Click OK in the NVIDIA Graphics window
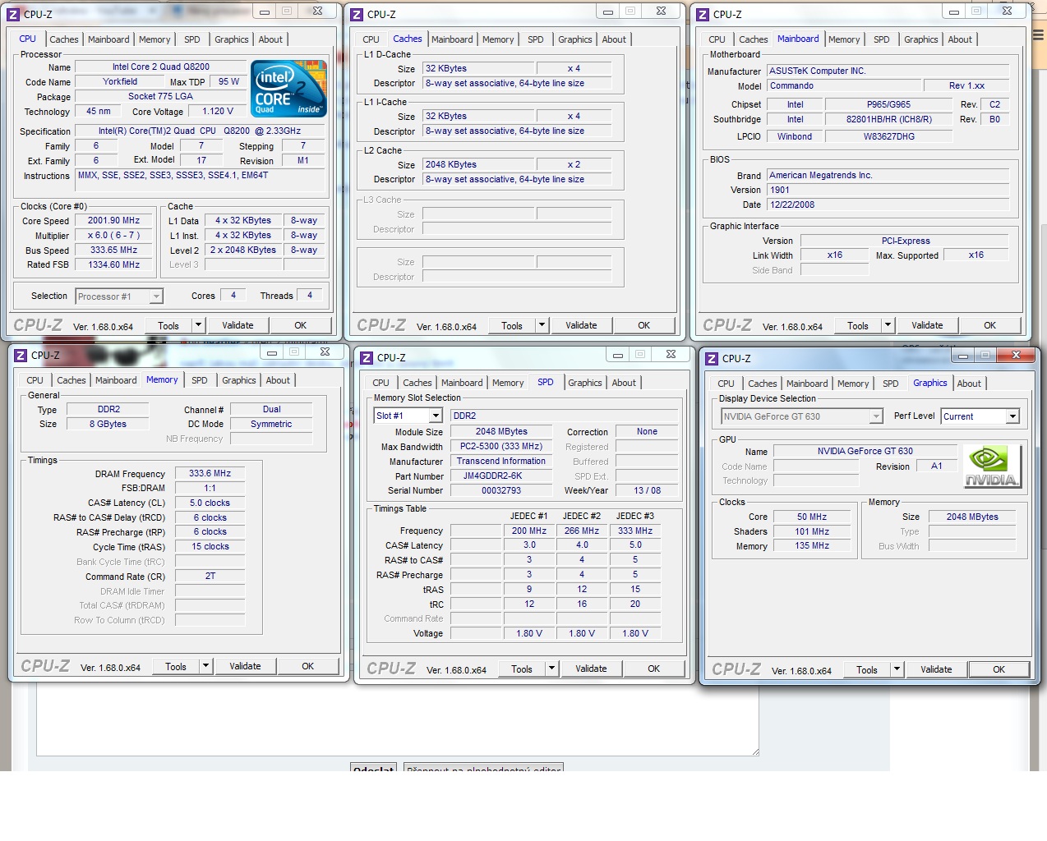Screen dimensions: 1047x841 (999, 669)
